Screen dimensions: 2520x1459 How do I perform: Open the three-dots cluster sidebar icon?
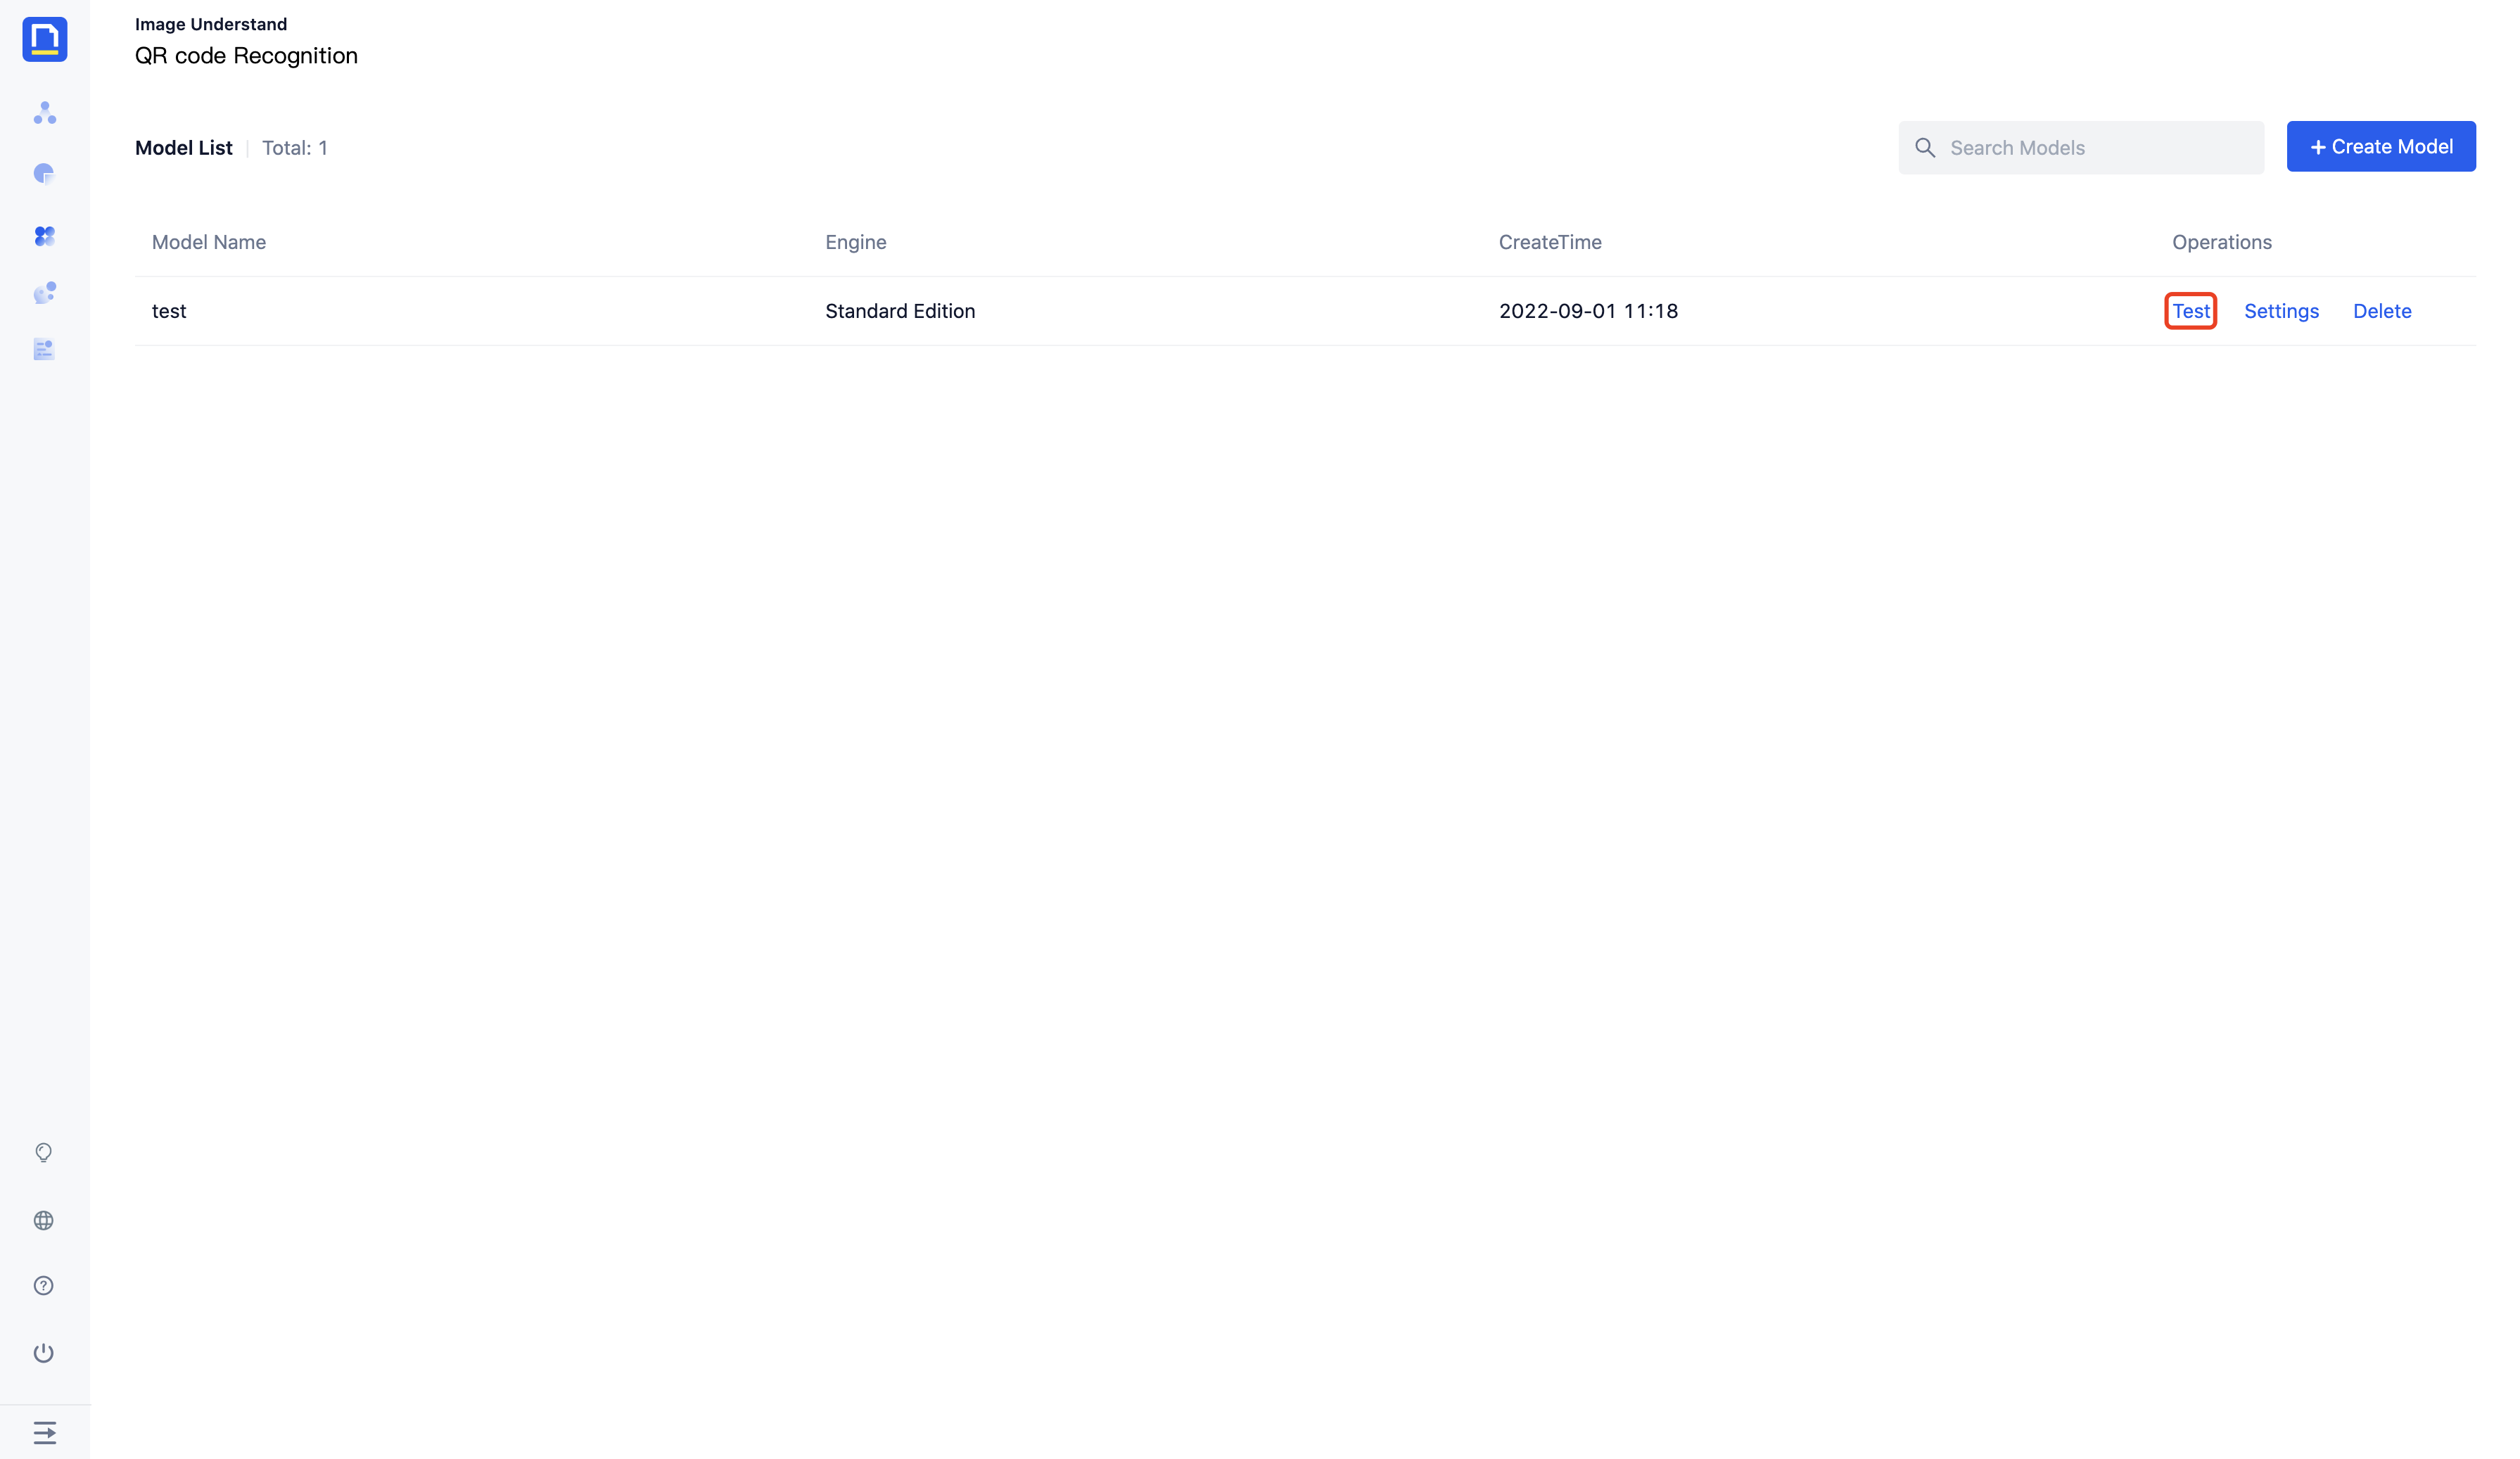[x=44, y=113]
